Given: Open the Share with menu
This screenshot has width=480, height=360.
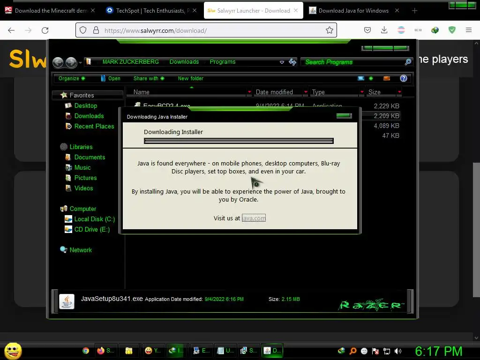Looking at the screenshot, I should coord(149,78).
